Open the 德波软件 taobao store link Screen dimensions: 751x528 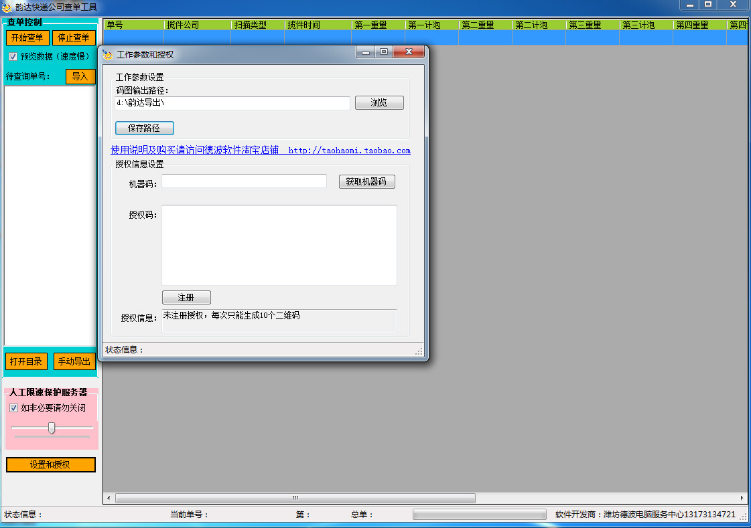point(260,151)
